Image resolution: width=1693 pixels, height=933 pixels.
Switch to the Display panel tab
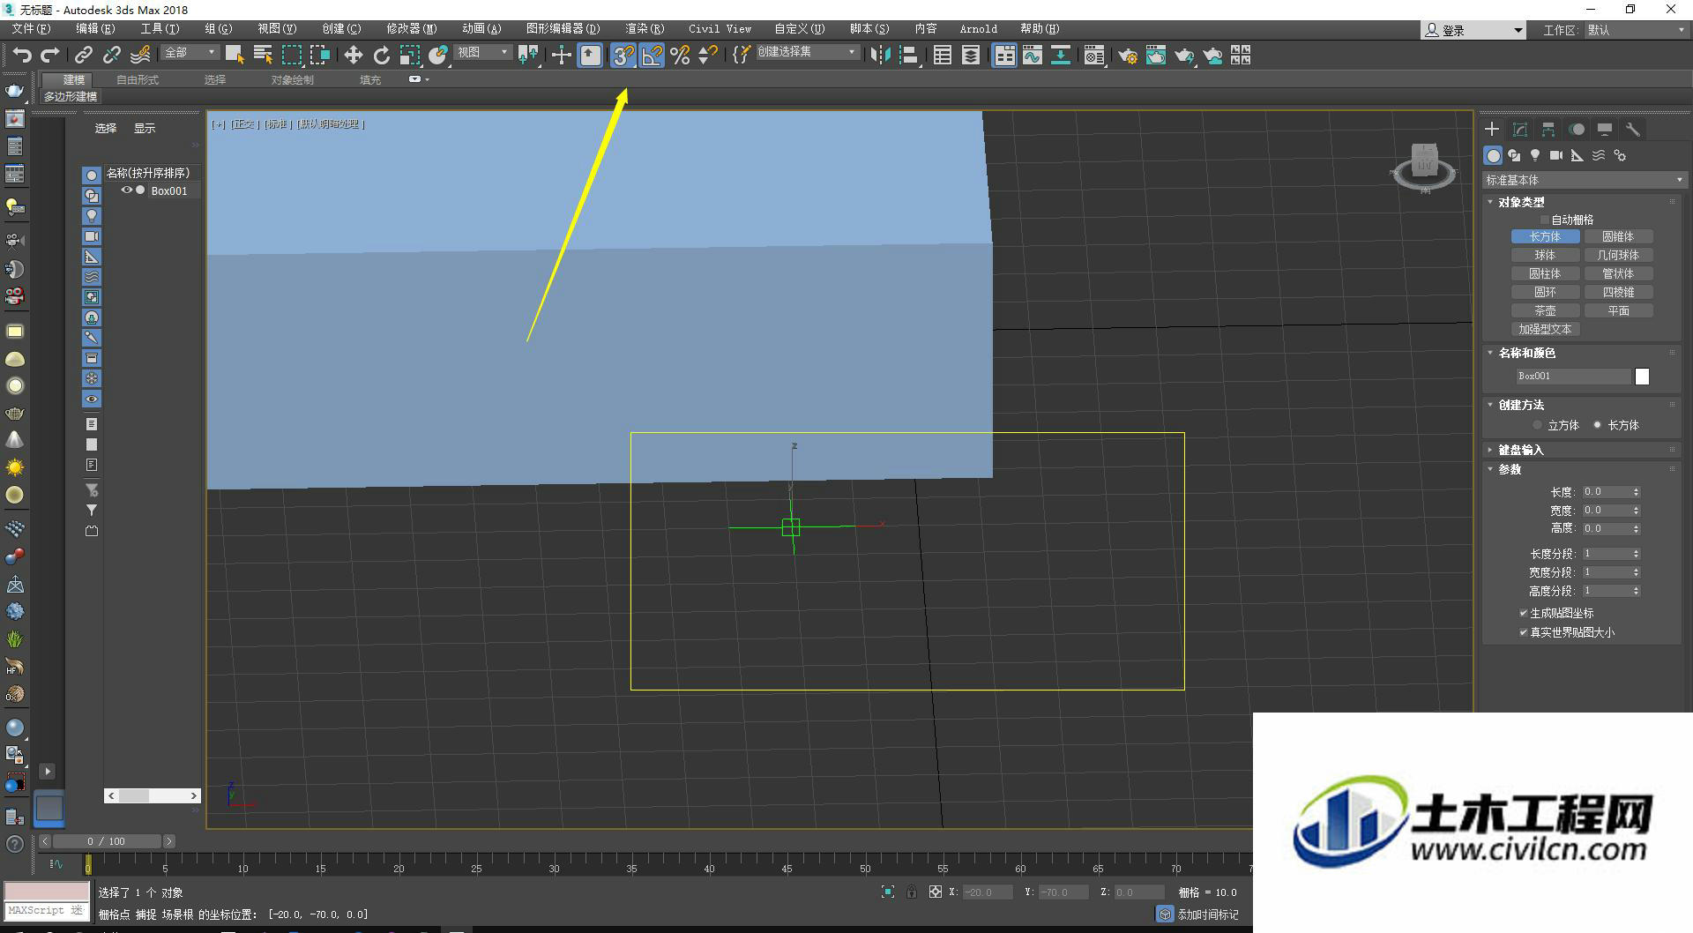(x=1605, y=130)
